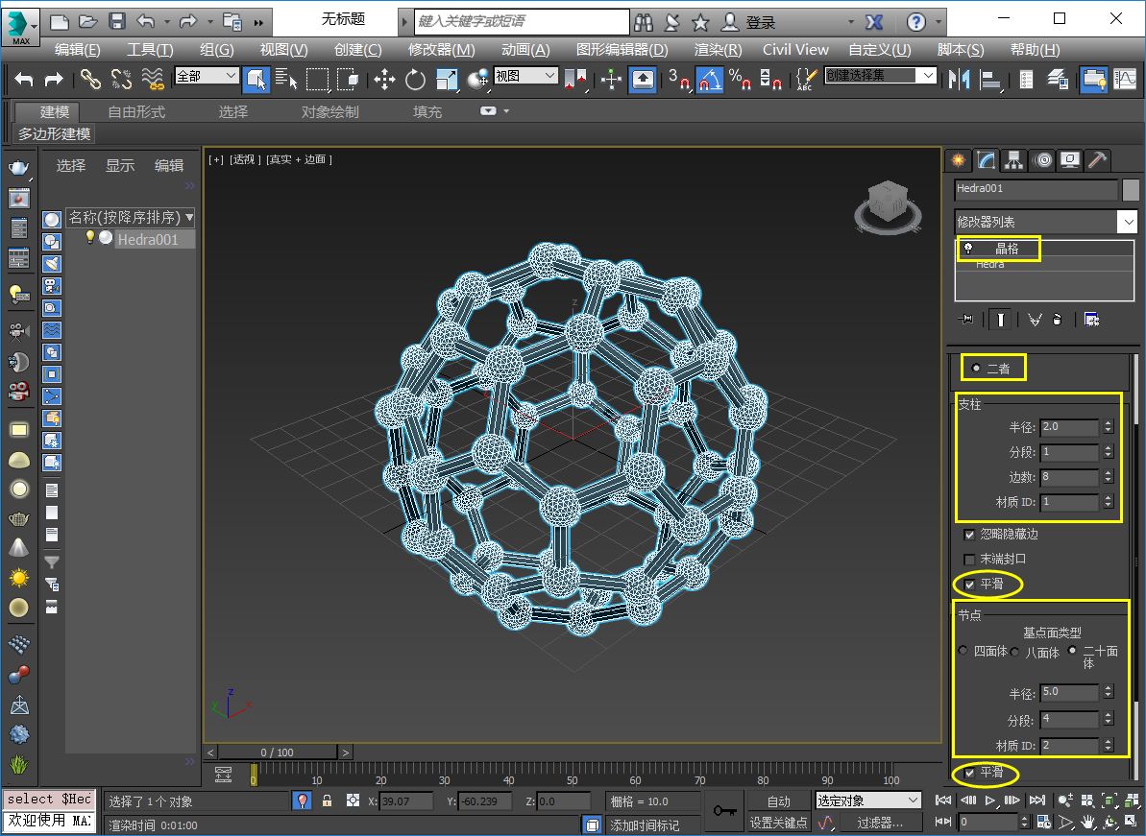Choose the Select and Scale tool
The width and height of the screenshot is (1146, 836).
446,79
